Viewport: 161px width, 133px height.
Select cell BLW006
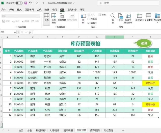pyautogui.click(x=19, y=83)
